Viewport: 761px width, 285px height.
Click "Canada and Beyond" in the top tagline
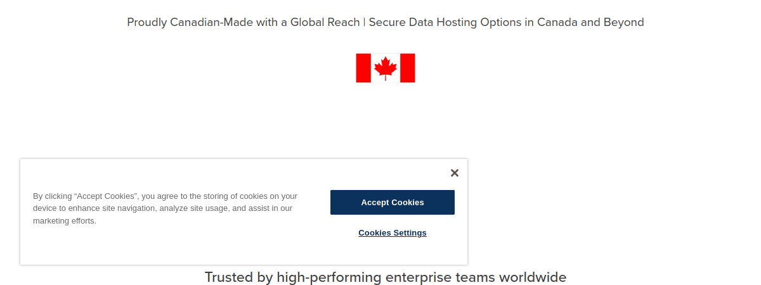pyautogui.click(x=590, y=23)
